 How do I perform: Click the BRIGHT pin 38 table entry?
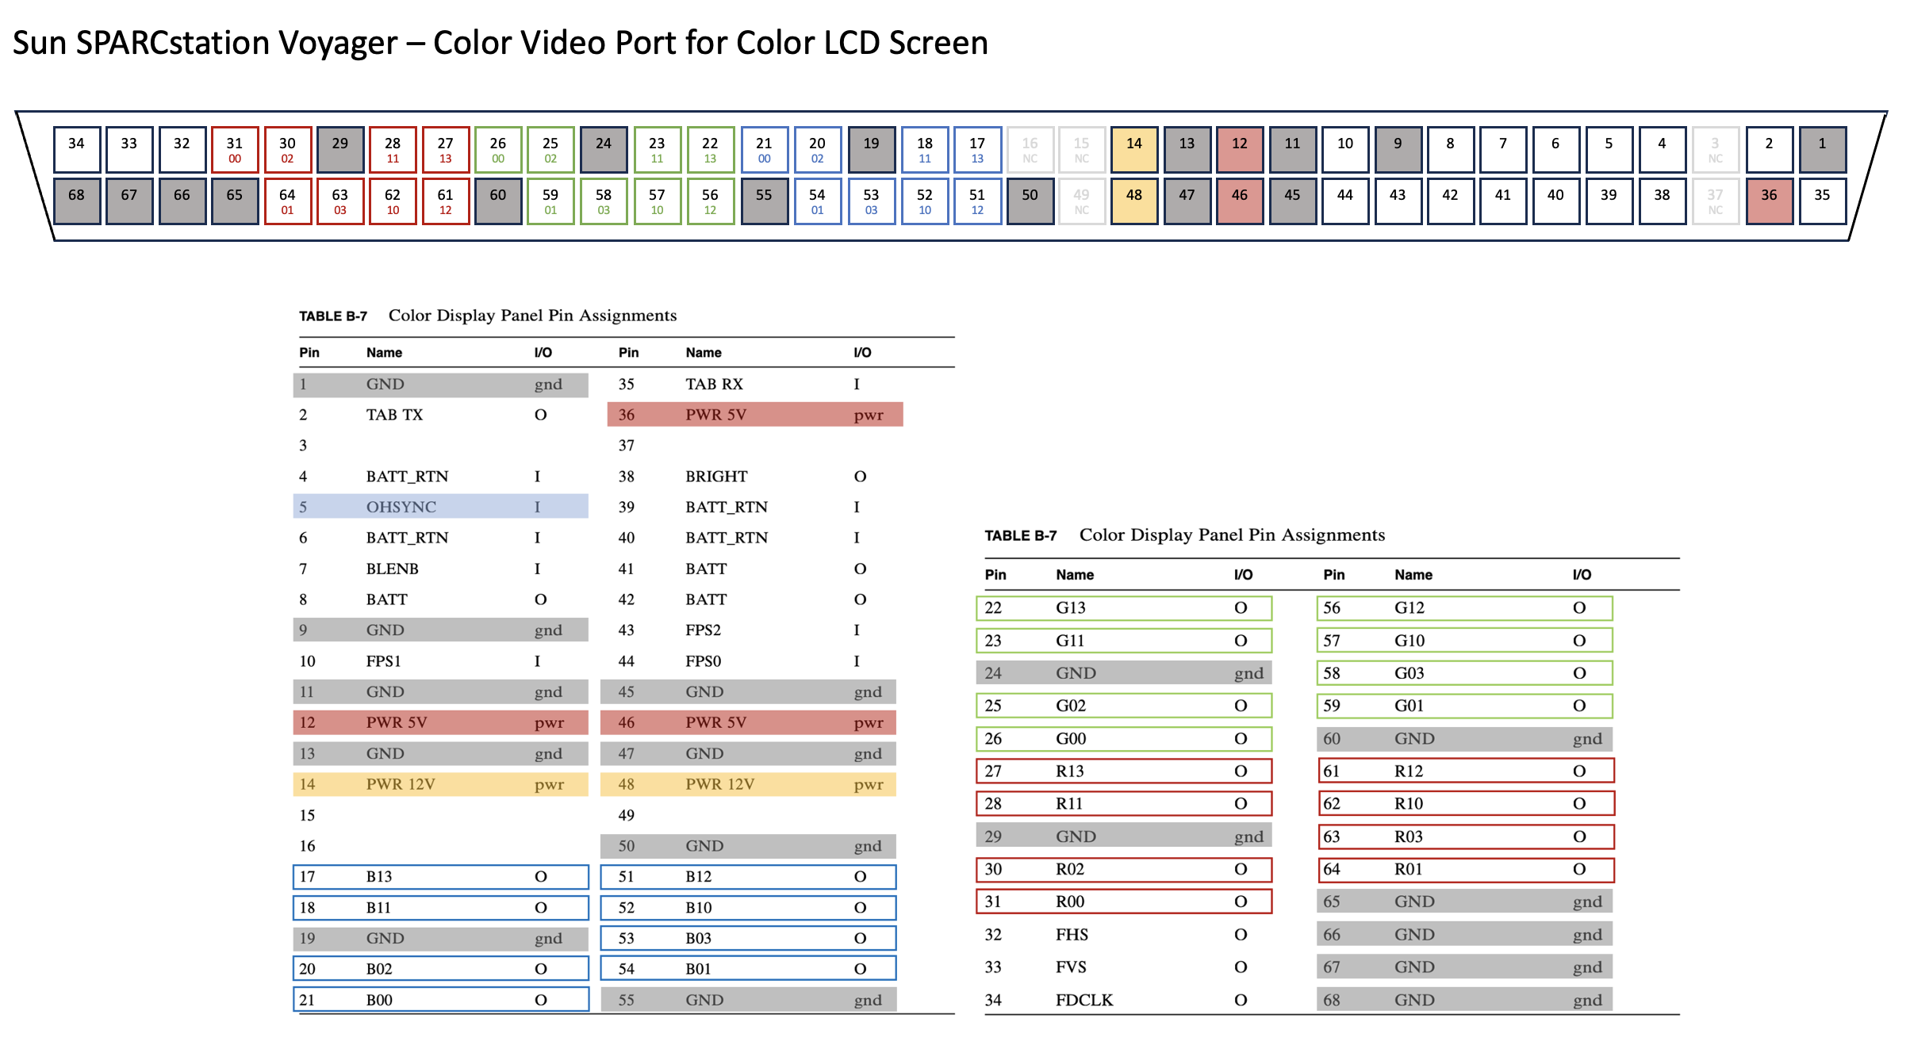point(716,477)
